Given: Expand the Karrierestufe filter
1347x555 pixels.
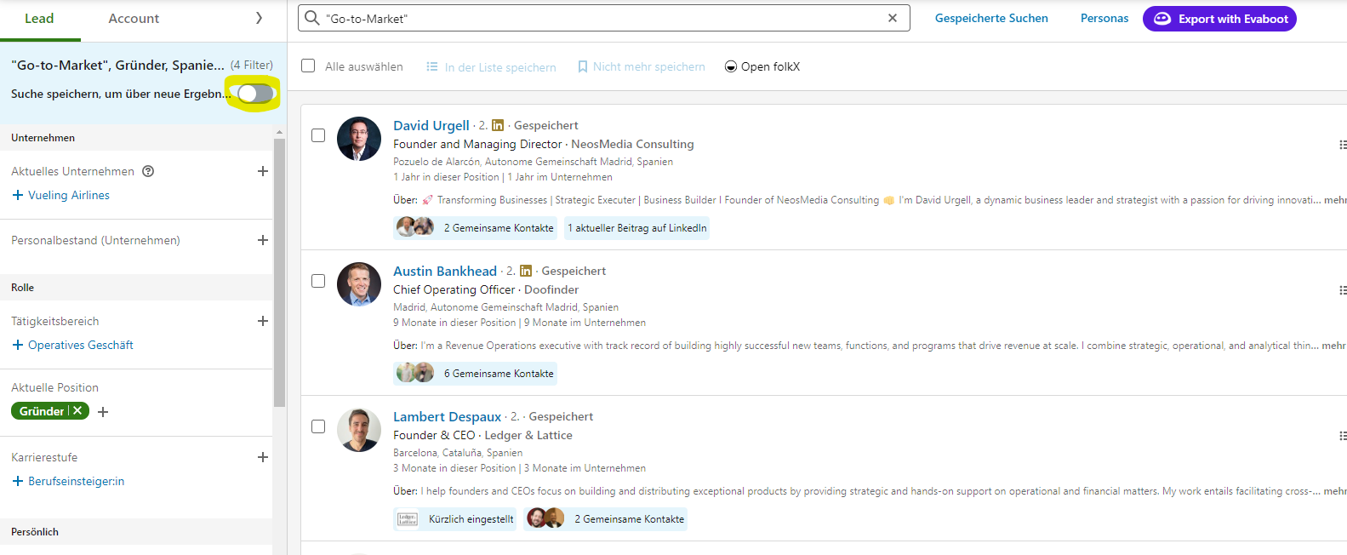Looking at the screenshot, I should tap(263, 457).
